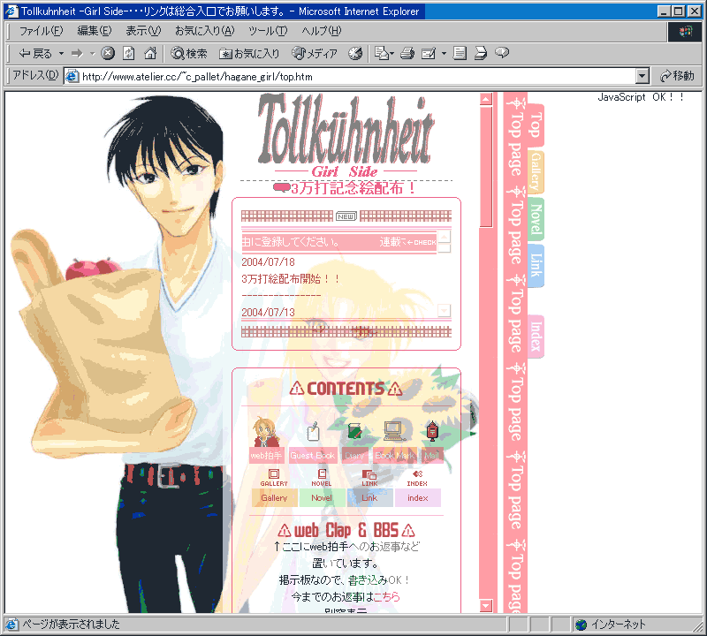Open the Guest Book link label

coord(313,456)
